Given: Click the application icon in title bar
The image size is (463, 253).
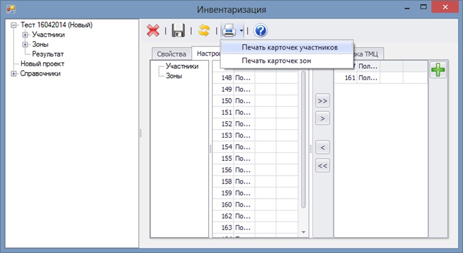Looking at the screenshot, I should pyautogui.click(x=11, y=9).
